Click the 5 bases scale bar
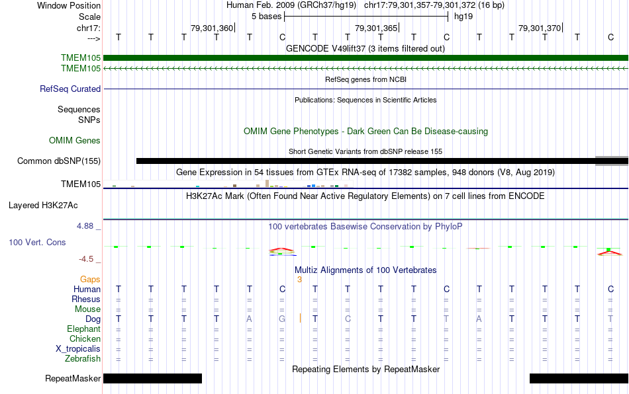The width and height of the screenshot is (629, 394). (366, 17)
